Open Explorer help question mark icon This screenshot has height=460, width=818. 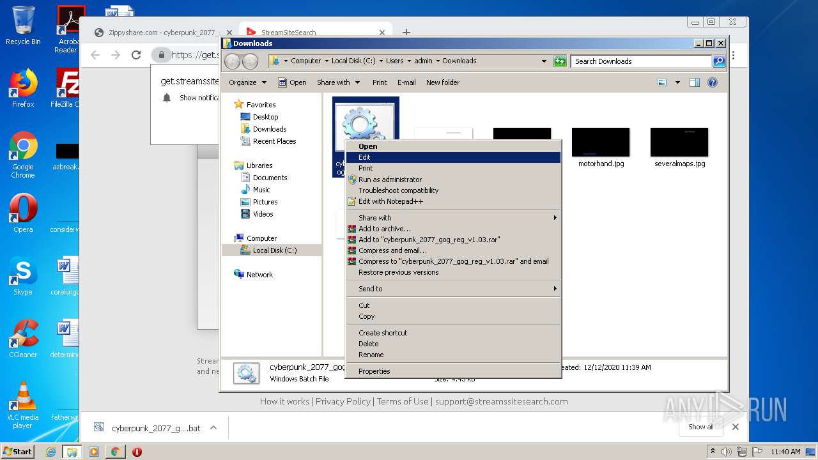coord(713,82)
